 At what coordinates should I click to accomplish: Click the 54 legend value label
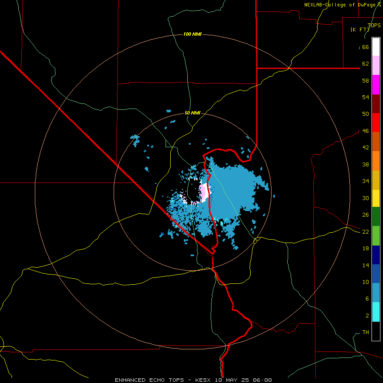click(x=366, y=97)
